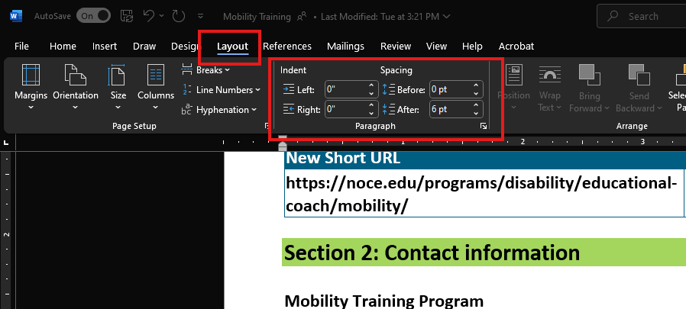
Task: Click the Redo/Repeat icon
Action: point(179,16)
